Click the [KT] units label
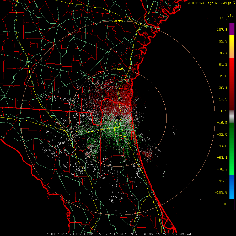This screenshot has width=236, height=236. tap(224, 18)
